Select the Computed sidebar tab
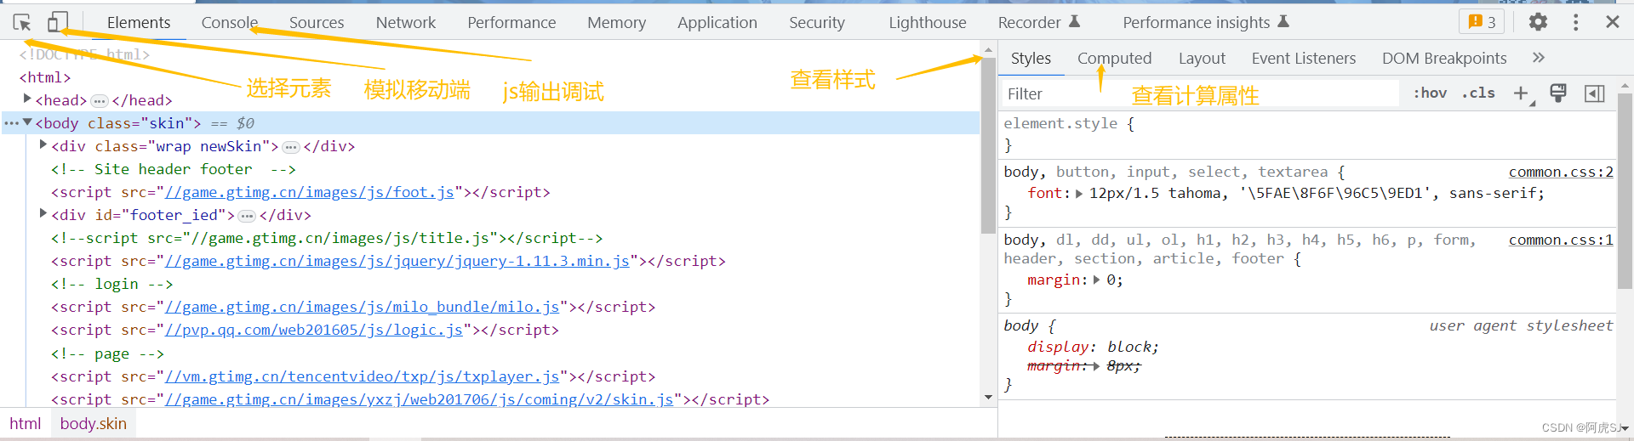Viewport: 1634px width, 441px height. [x=1114, y=58]
